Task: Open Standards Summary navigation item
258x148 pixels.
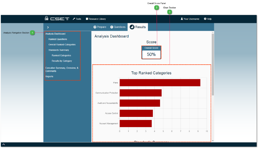Action: tap(59, 50)
